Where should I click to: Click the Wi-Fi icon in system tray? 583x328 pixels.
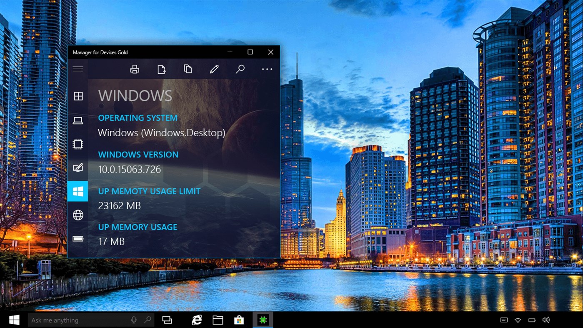(x=518, y=320)
